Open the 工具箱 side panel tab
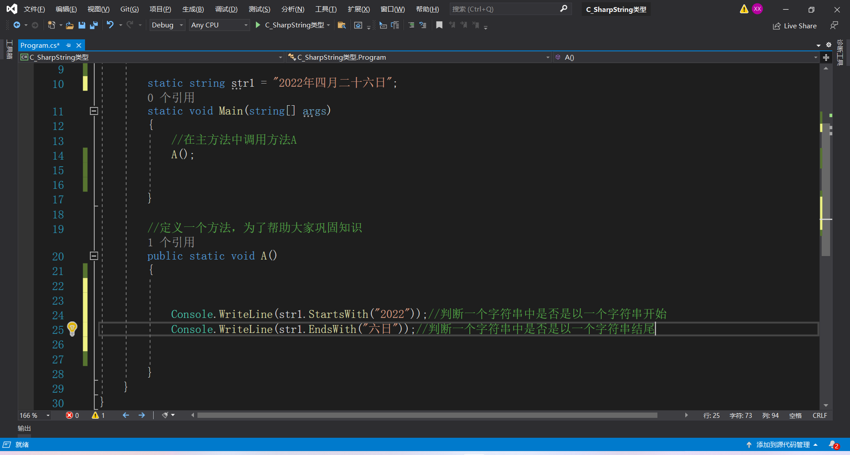Screen dimensions: 850x455 pos(9,49)
